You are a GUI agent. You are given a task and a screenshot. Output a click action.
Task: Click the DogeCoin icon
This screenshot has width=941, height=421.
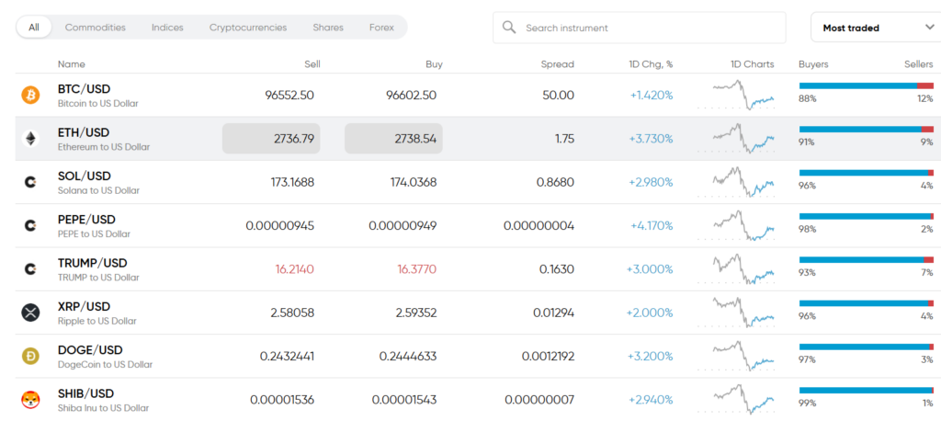pos(30,356)
